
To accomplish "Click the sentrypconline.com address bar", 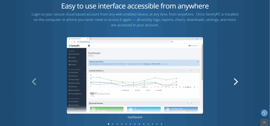I will (125, 42).
